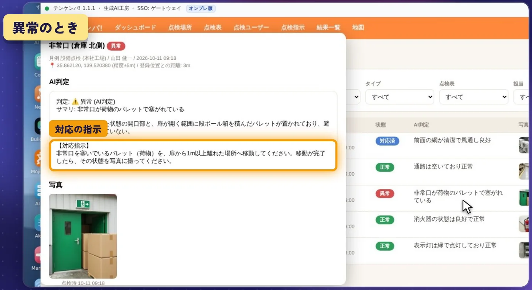Click the 異常 badge in the results table
Viewport: 532px width, 290px height.
(385, 194)
